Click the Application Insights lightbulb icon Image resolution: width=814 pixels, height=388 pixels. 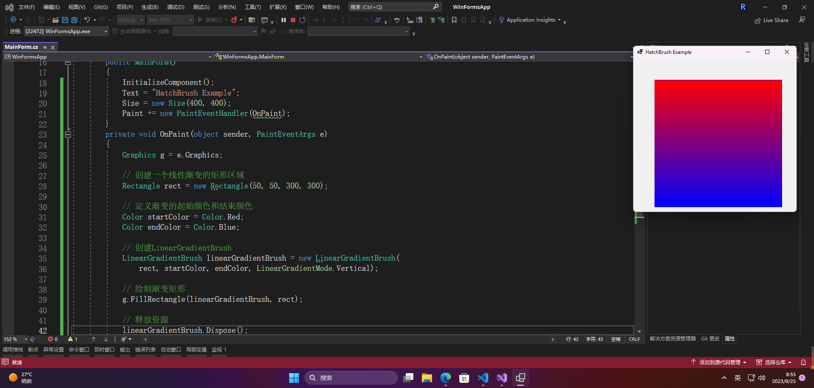coord(502,20)
